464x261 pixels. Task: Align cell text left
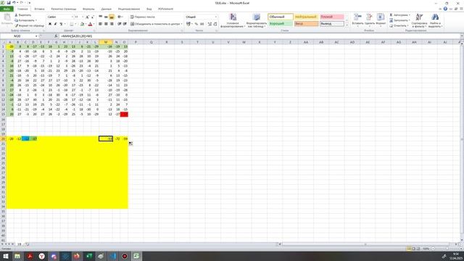[x=100, y=24]
